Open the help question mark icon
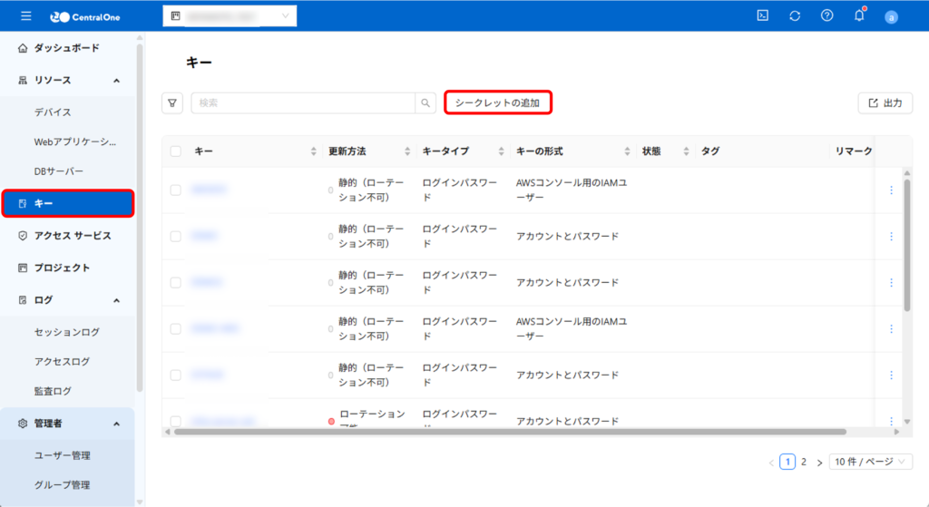Screen dimensions: 929x507 tap(826, 16)
